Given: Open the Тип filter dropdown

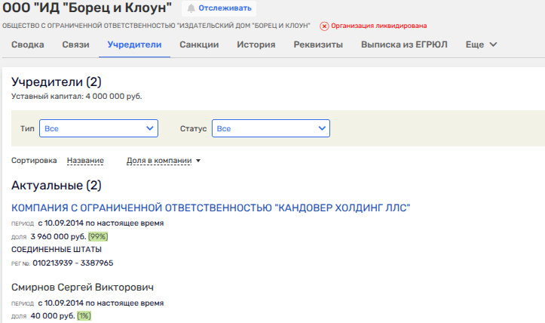Looking at the screenshot, I should [x=98, y=129].
